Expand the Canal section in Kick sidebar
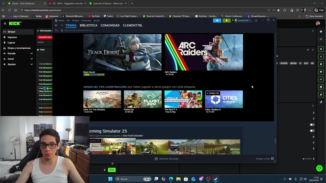This screenshot has height=183, width=326. [32, 59]
